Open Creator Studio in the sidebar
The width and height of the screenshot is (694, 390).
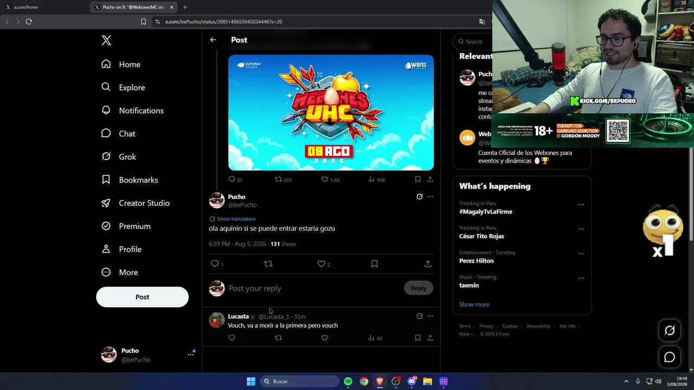(x=136, y=203)
